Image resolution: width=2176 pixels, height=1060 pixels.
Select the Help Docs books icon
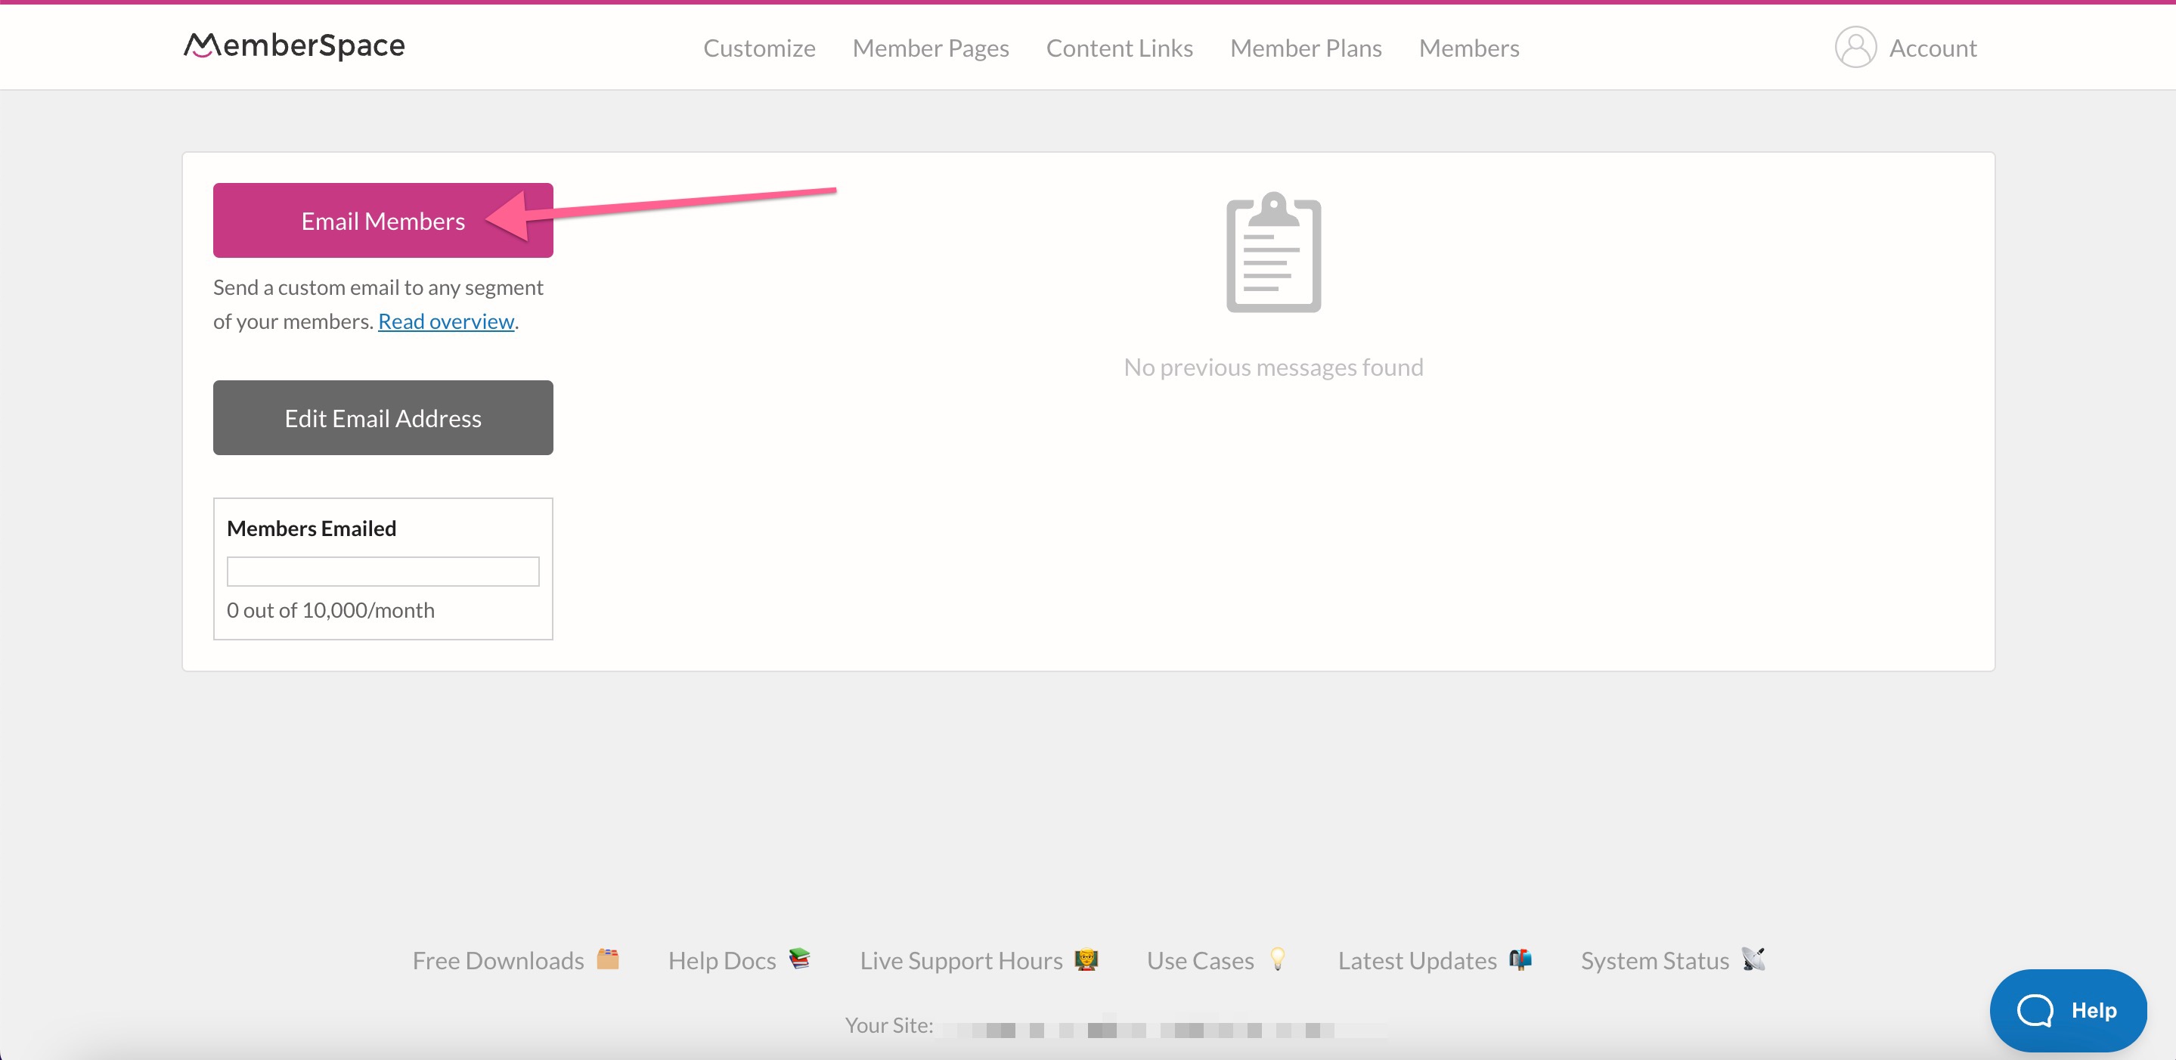point(800,959)
